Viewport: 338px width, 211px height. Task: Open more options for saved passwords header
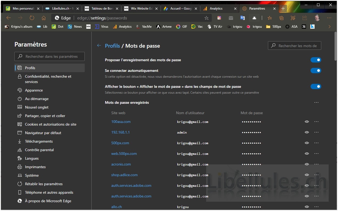(316, 102)
